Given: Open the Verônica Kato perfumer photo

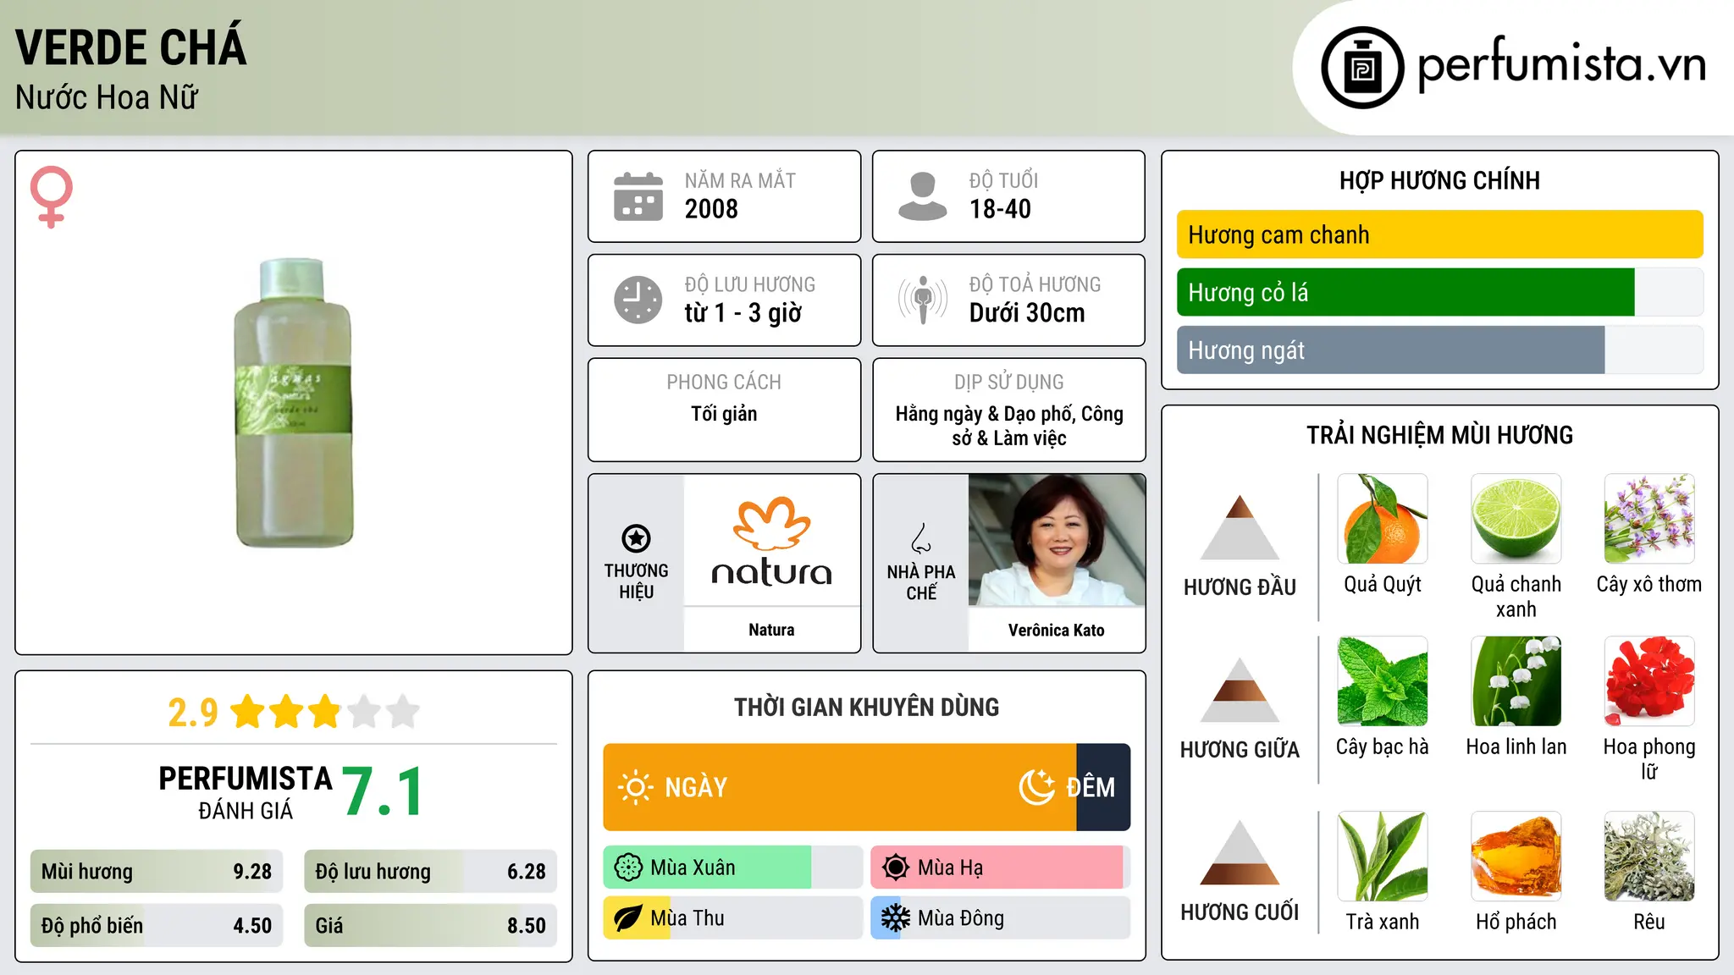Looking at the screenshot, I should coord(1057,540).
